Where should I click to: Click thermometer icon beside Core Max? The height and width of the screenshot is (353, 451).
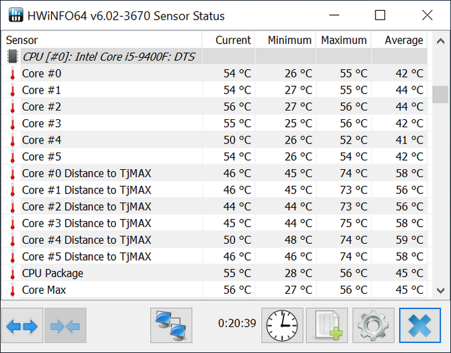pos(12,290)
